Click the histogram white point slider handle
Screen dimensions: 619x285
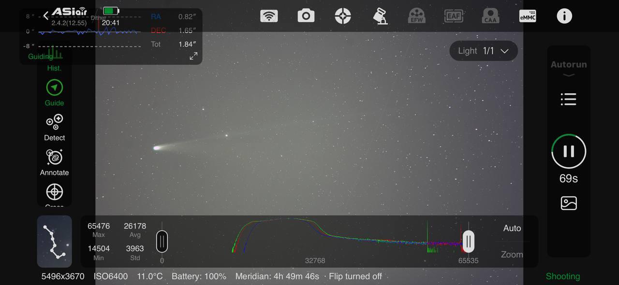pyautogui.click(x=468, y=241)
